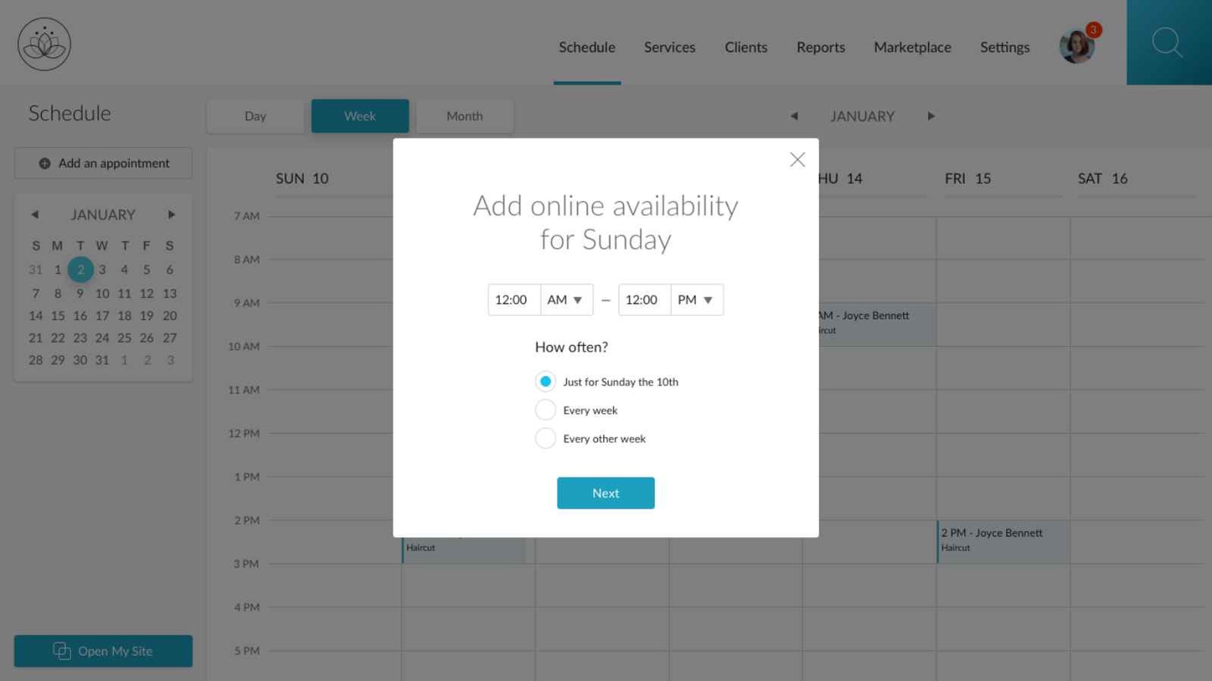Switch to Week view
This screenshot has width=1212, height=681.
[360, 116]
